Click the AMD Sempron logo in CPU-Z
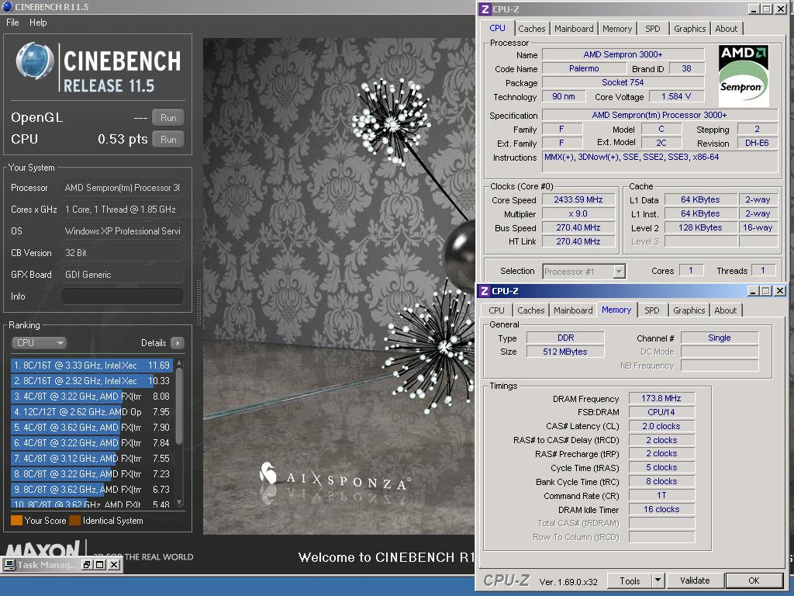Screen dimensions: 794x596 744,75
